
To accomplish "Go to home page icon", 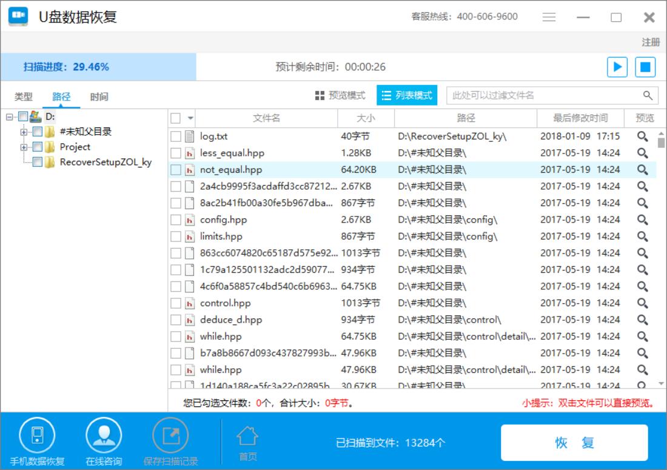I will pyautogui.click(x=247, y=435).
